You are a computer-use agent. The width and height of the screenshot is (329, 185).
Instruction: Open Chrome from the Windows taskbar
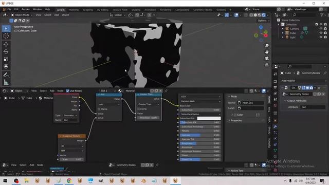click(69, 180)
